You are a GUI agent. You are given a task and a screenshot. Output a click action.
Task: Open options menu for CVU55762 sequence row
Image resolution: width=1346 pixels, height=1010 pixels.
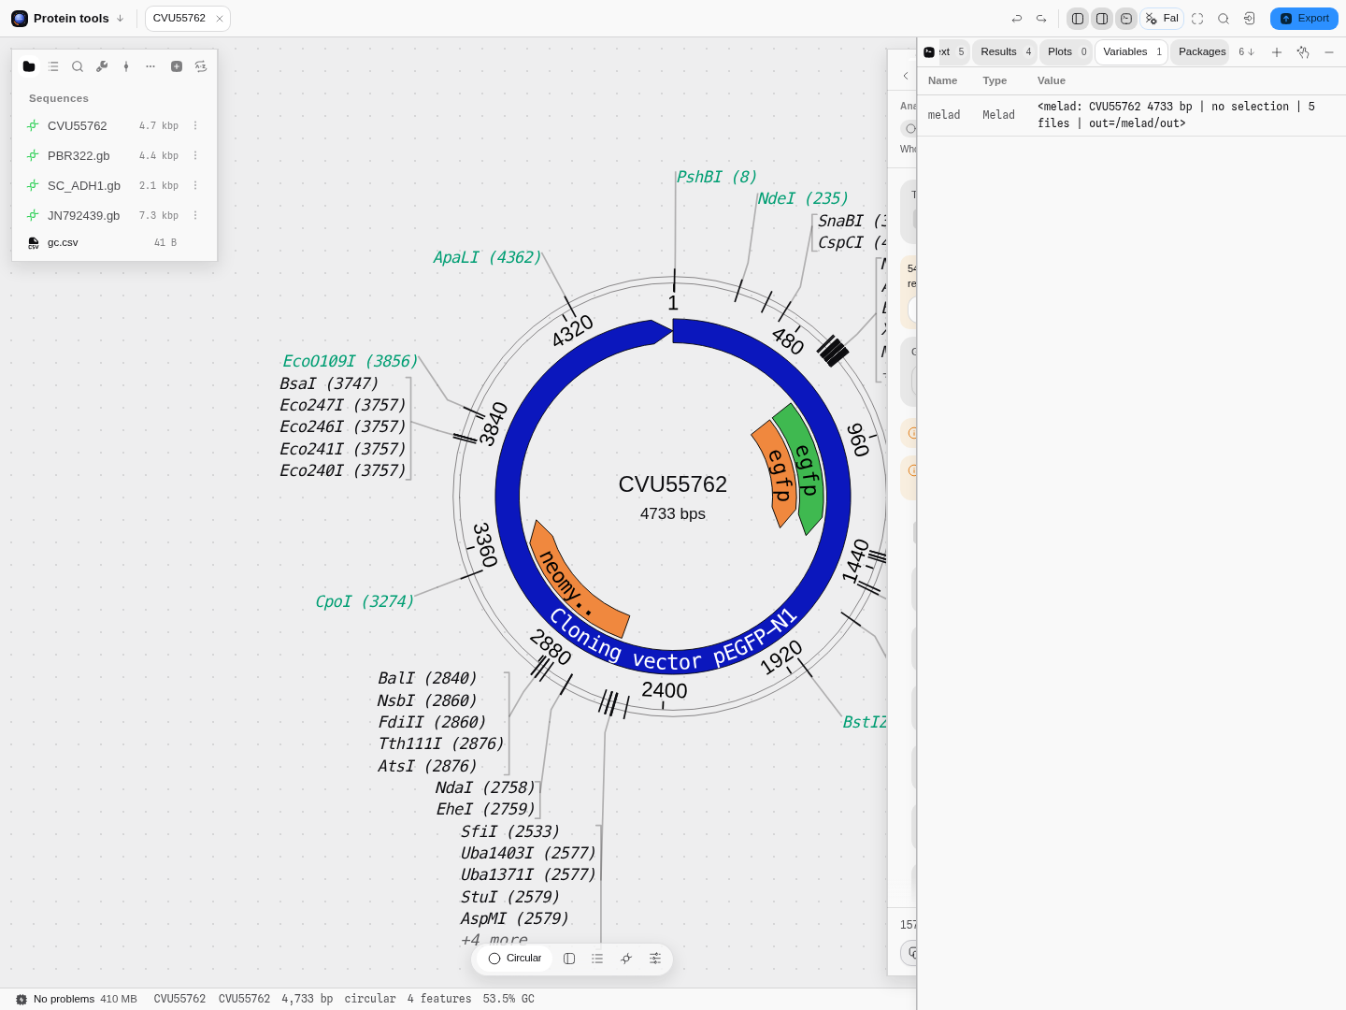tap(195, 126)
